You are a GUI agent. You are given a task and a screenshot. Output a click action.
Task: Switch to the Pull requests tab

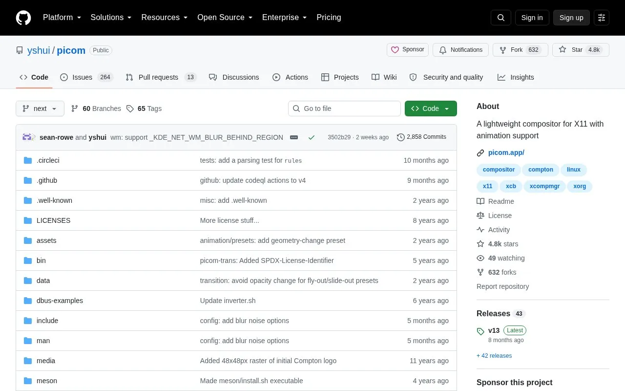click(x=161, y=77)
